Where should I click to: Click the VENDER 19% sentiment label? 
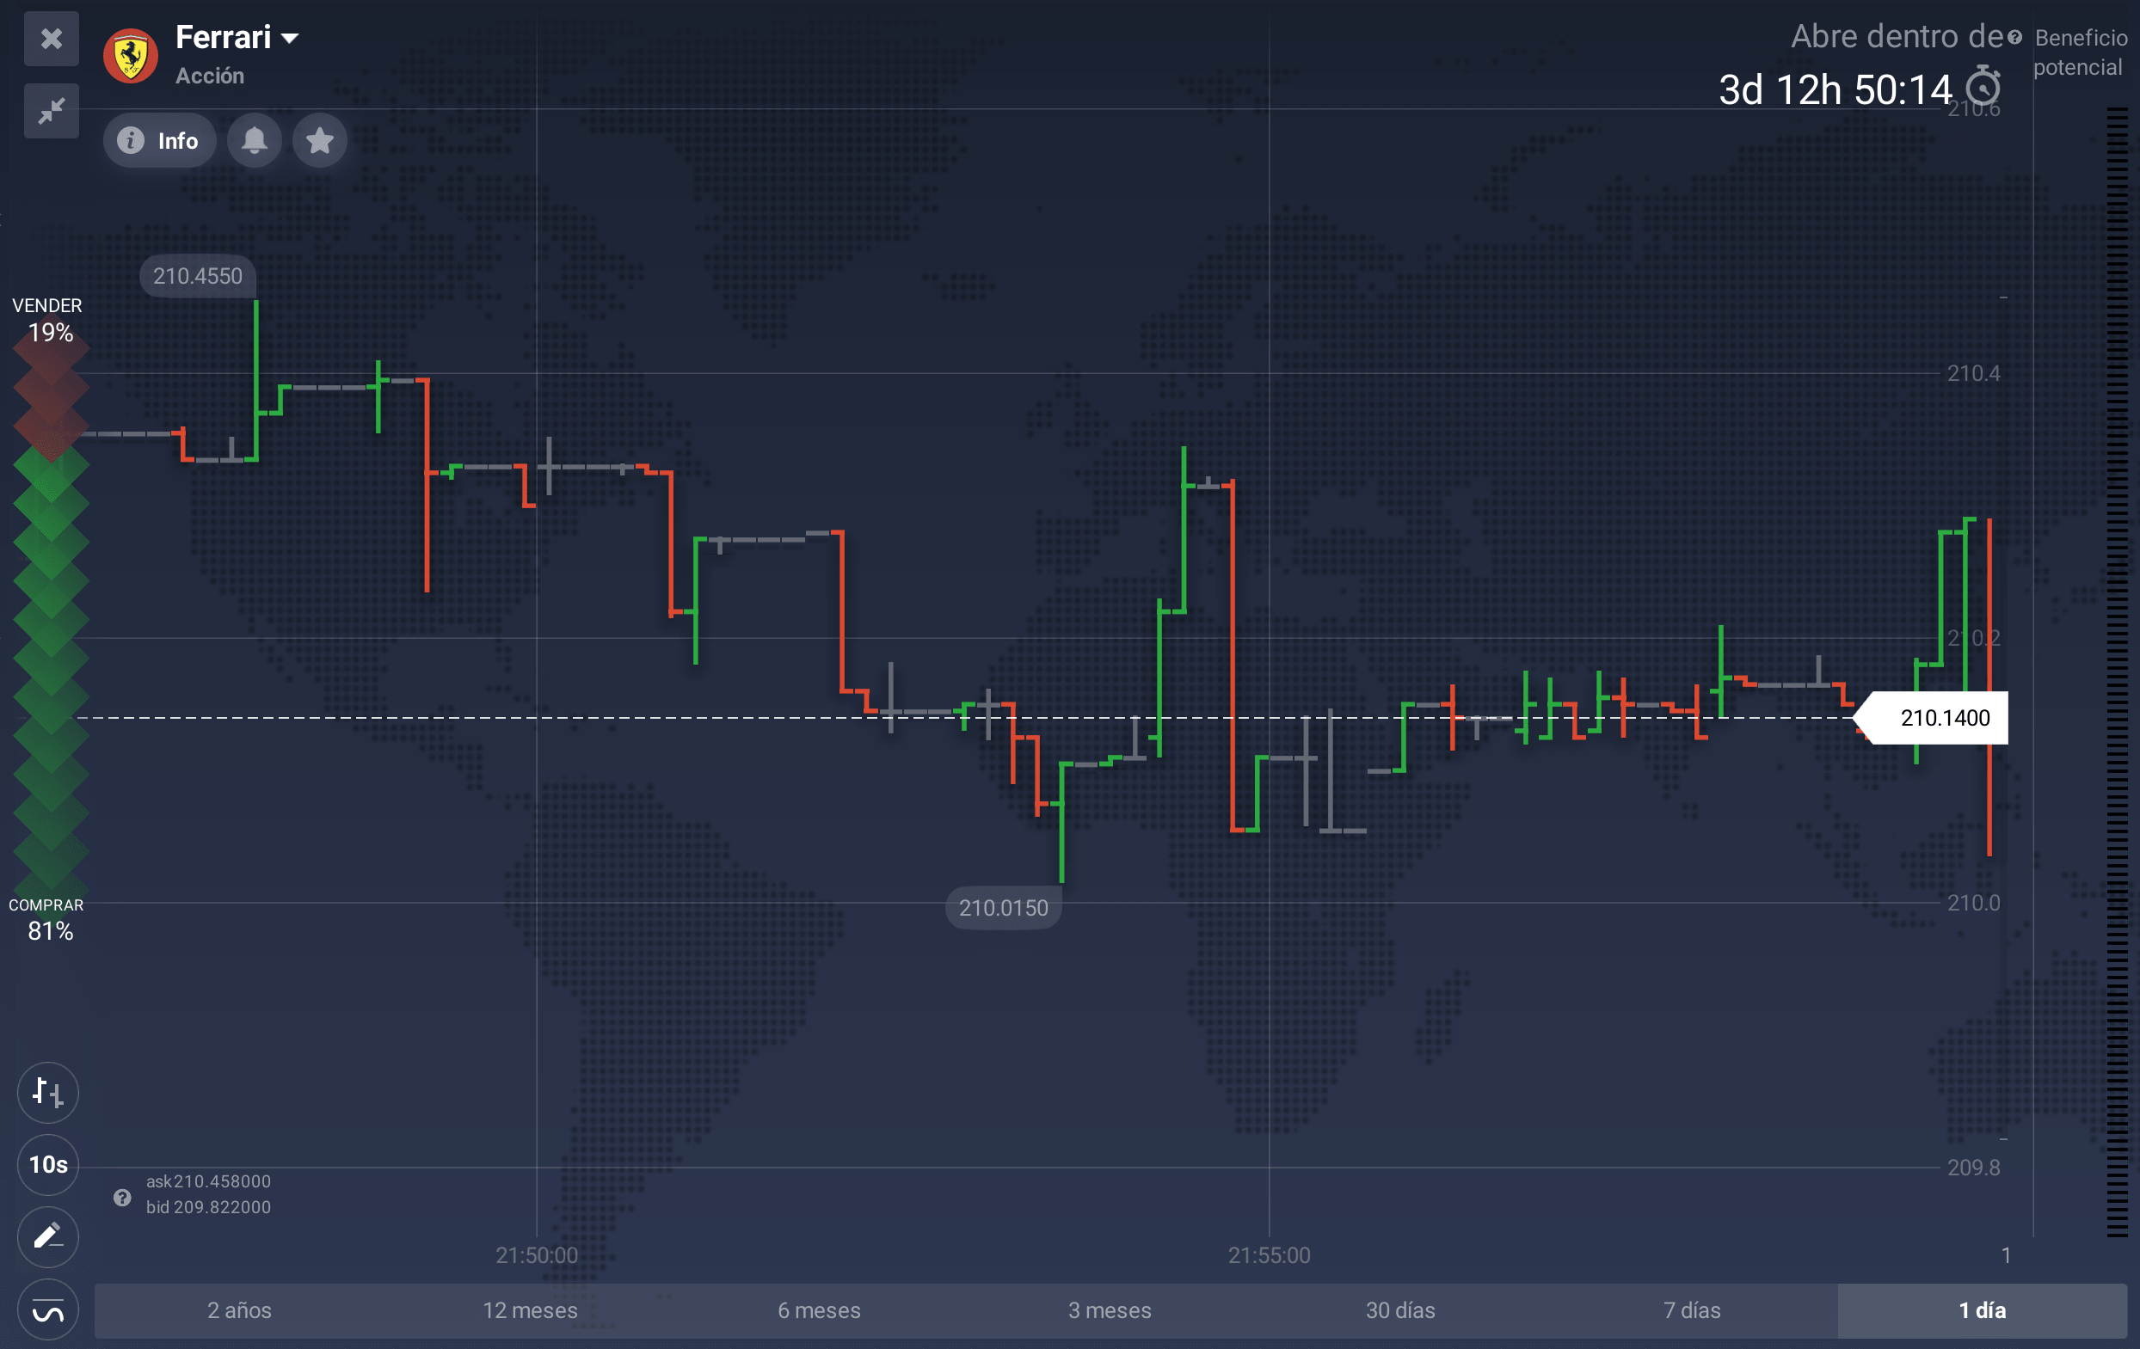click(x=48, y=320)
